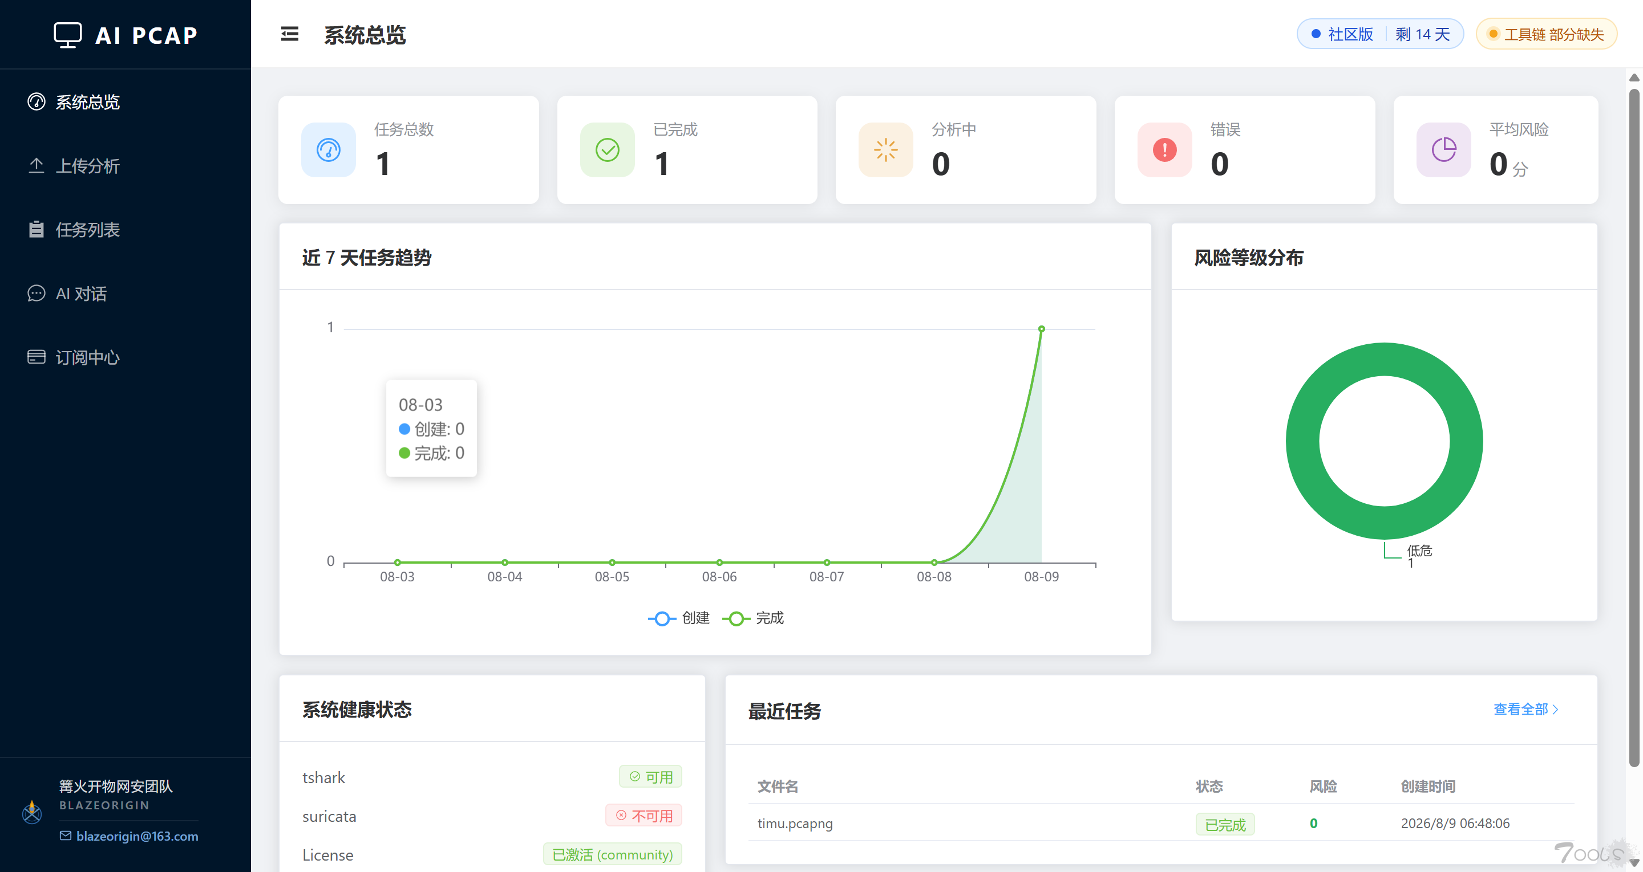1643x872 pixels.
Task: Click the chart data point at 08-06
Action: click(x=719, y=562)
